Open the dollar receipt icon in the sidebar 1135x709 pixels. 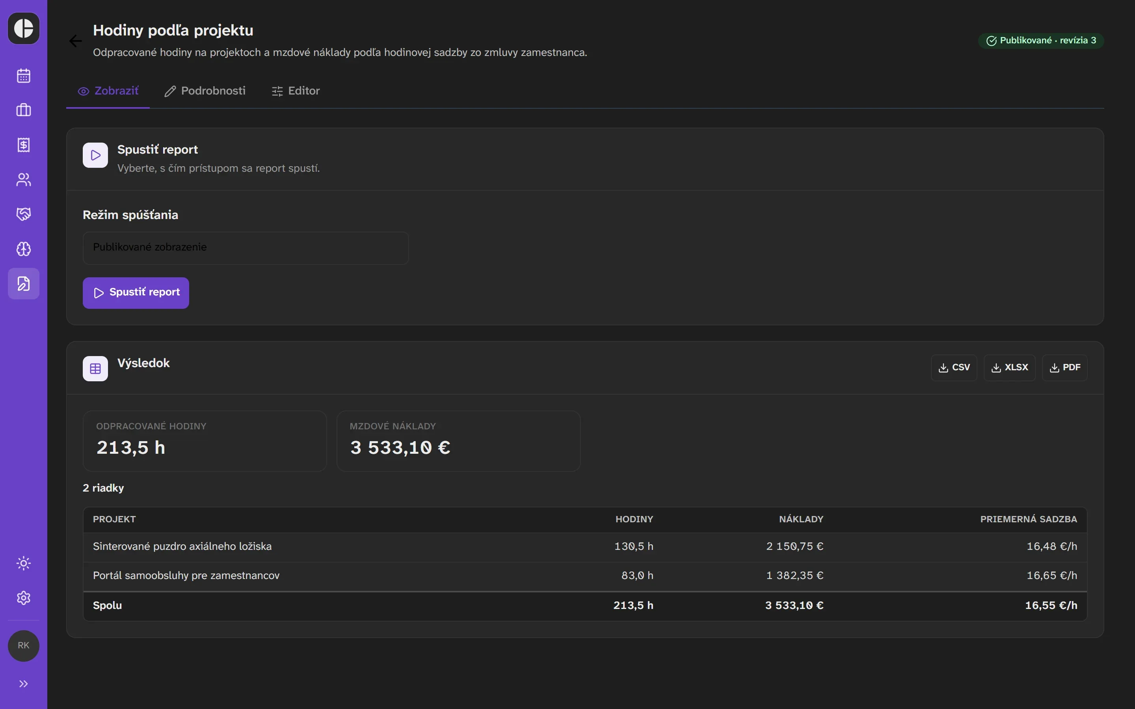(24, 145)
